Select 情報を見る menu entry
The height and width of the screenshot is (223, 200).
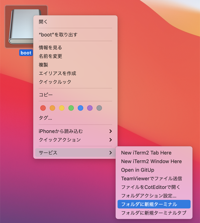pyautogui.click(x=75, y=47)
